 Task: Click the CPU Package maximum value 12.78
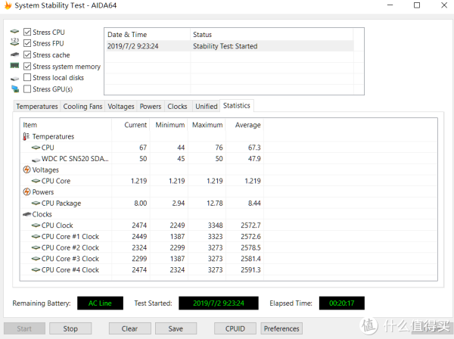pos(215,204)
